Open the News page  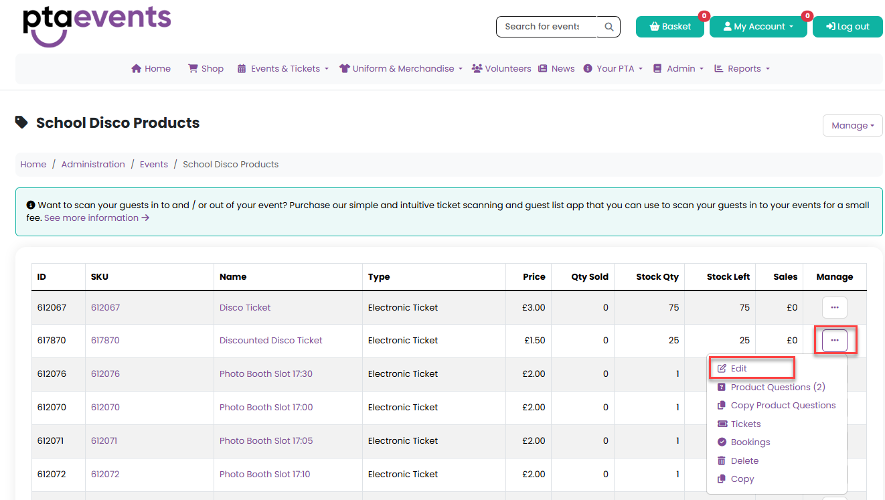[x=556, y=68]
